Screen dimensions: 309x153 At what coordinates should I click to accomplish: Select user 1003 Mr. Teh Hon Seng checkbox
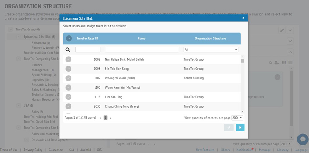coord(68,69)
